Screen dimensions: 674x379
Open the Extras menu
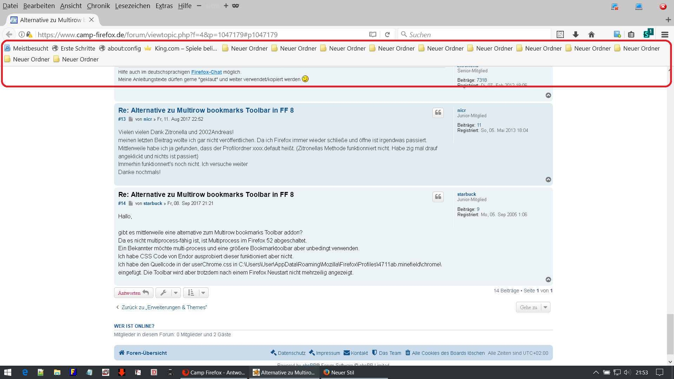164,6
